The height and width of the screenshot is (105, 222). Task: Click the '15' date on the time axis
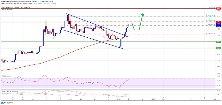pyautogui.click(x=47, y=99)
